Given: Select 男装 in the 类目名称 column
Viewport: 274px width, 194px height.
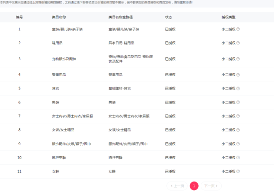Looking at the screenshot, I should 55,102.
